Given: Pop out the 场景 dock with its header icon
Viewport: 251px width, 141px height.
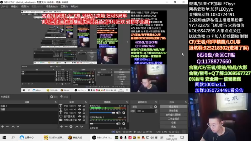Looking at the screenshot, I should click(x=56, y=102).
